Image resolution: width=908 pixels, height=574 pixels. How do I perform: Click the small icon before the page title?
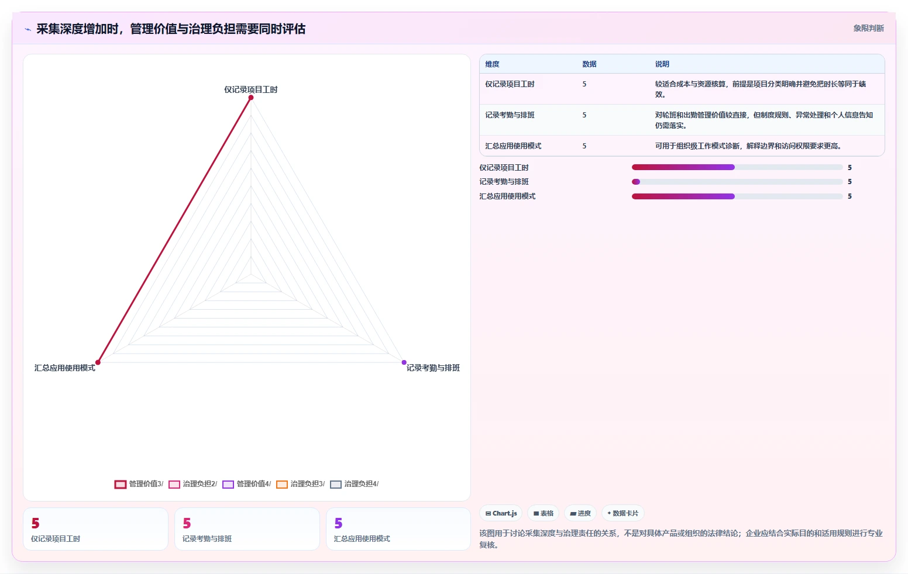pos(27,29)
